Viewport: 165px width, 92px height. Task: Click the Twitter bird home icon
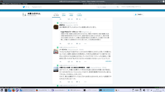(24, 7)
